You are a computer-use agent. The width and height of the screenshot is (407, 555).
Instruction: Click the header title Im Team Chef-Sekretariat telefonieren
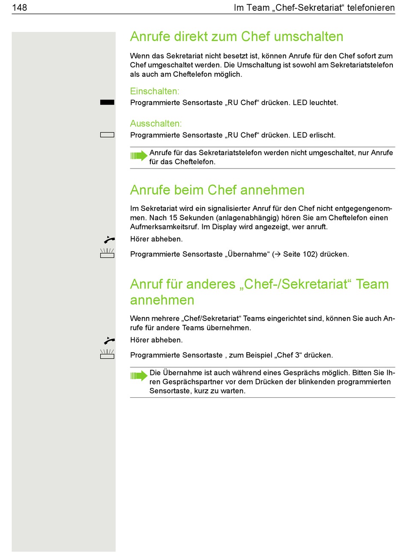click(314, 7)
